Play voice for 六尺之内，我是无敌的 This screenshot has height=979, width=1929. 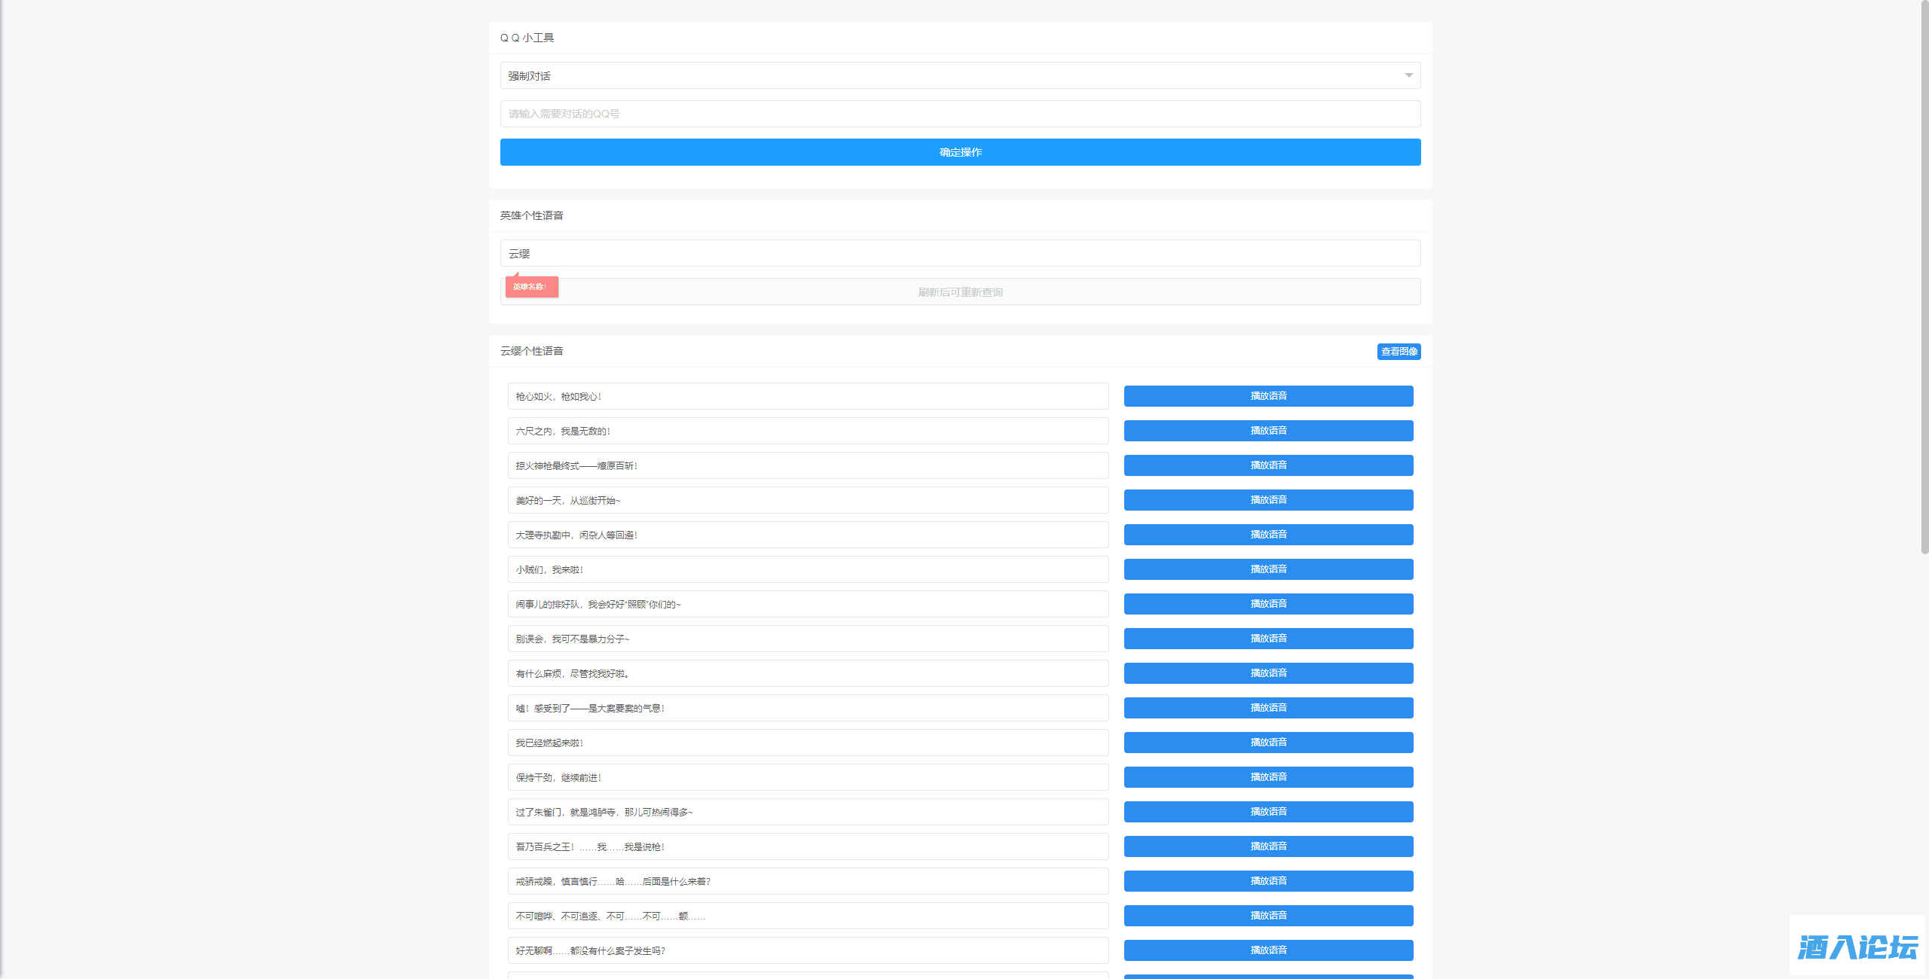click(1267, 431)
